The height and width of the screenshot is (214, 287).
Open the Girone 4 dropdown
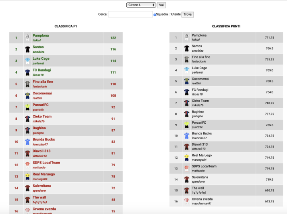tap(142, 5)
